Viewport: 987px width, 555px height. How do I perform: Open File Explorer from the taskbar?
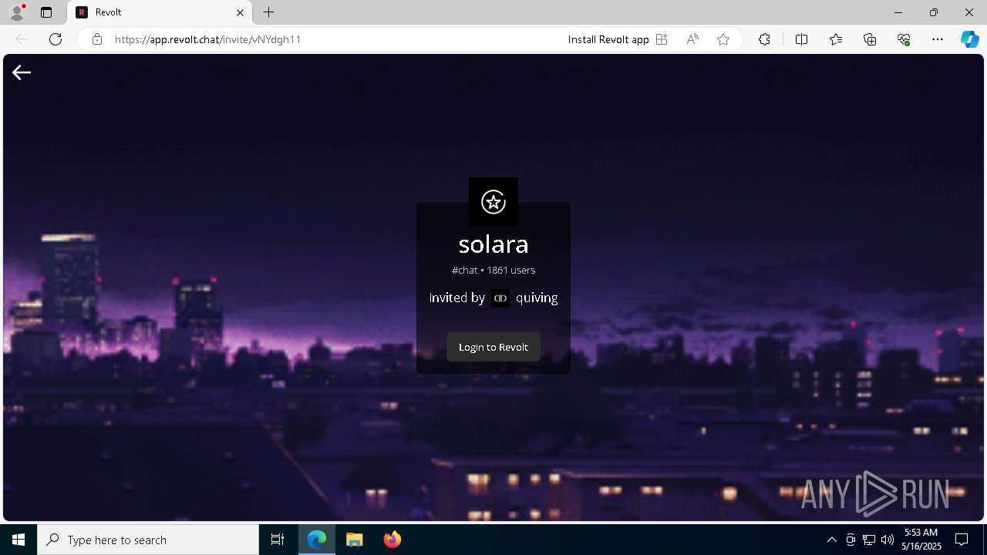pyautogui.click(x=355, y=540)
